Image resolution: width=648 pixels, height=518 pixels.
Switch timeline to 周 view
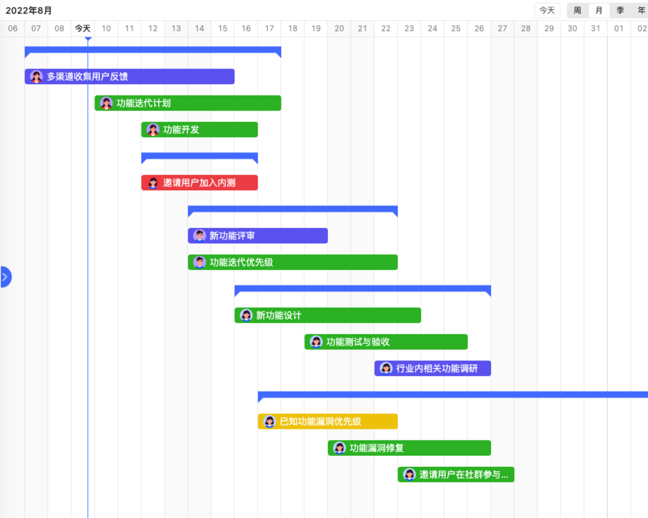577,10
